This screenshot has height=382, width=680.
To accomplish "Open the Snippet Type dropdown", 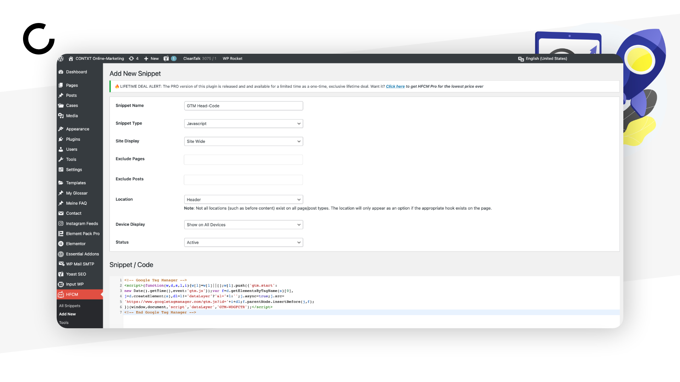I will coord(244,123).
